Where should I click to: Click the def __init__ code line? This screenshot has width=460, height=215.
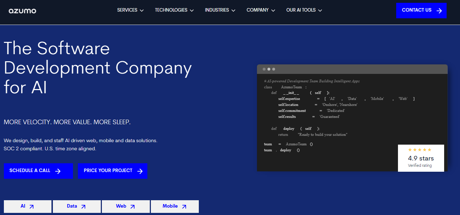click(300, 93)
